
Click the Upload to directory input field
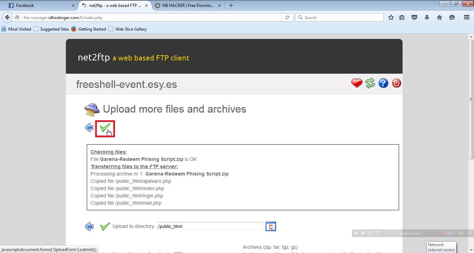tap(210, 226)
